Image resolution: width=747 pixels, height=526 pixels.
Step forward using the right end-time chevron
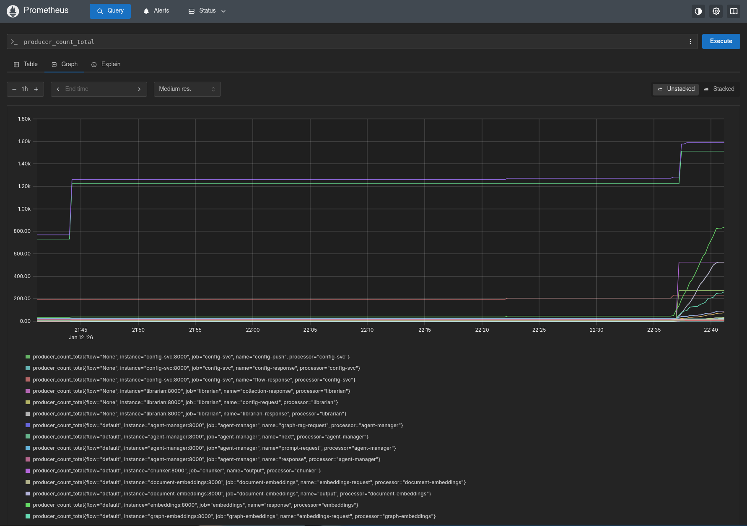[139, 89]
